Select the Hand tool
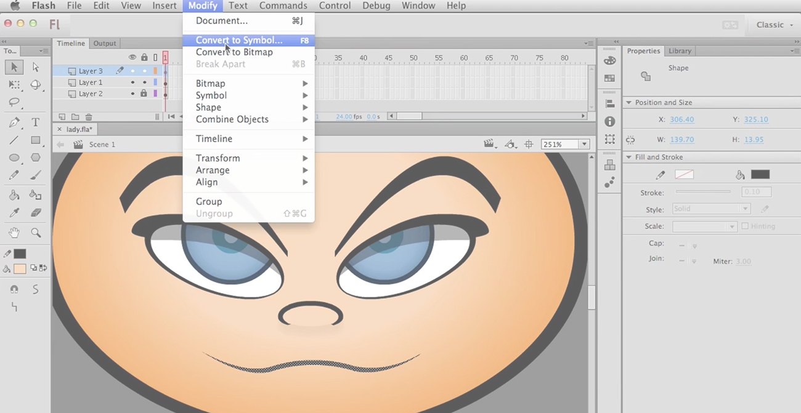 (14, 233)
